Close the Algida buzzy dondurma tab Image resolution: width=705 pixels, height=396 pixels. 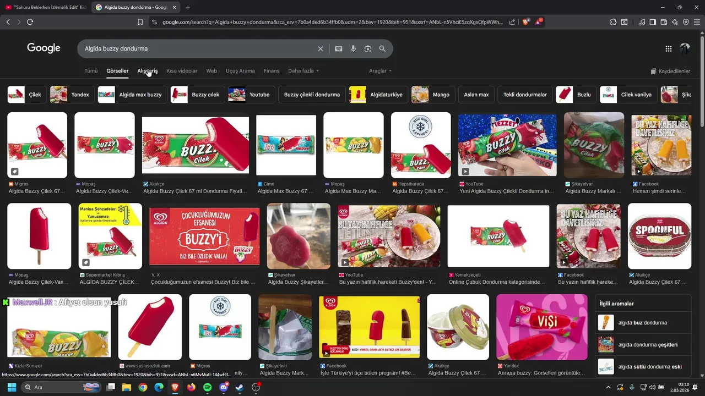click(175, 7)
